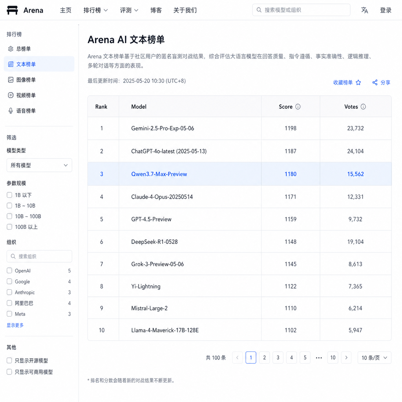Check the 1B ~ 10B checkbox
This screenshot has height=402, width=402.
[9, 205]
